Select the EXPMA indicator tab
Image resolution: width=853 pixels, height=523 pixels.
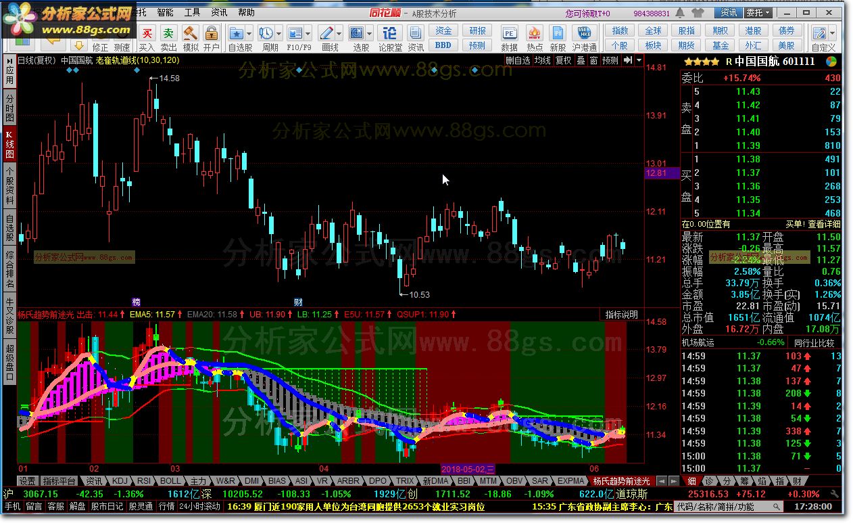(x=570, y=481)
